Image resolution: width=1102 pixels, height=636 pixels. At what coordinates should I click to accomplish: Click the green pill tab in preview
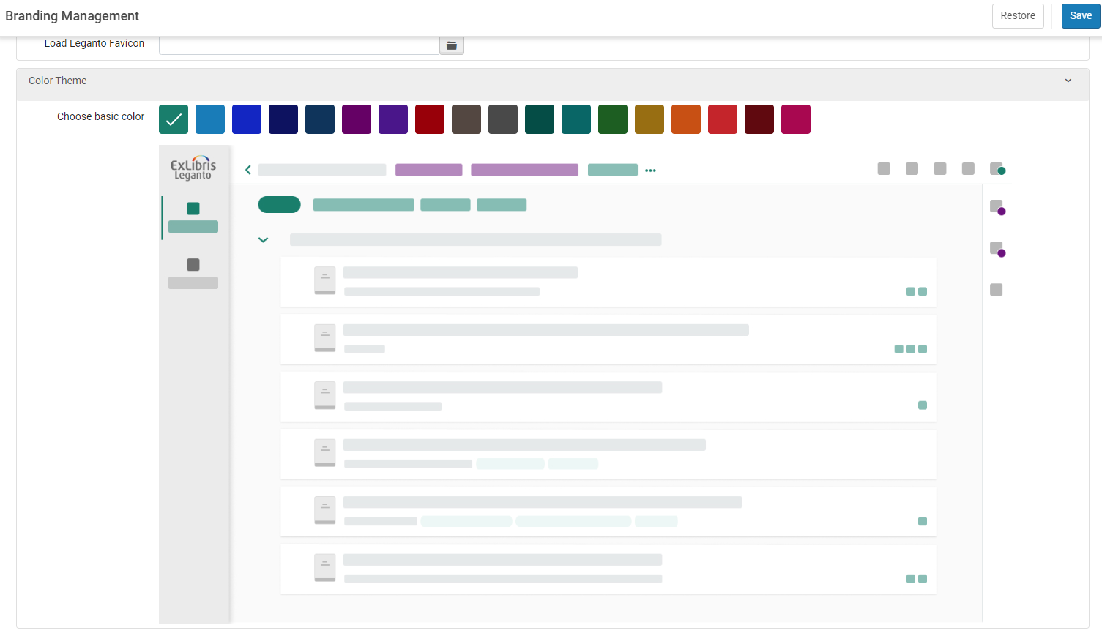click(279, 205)
